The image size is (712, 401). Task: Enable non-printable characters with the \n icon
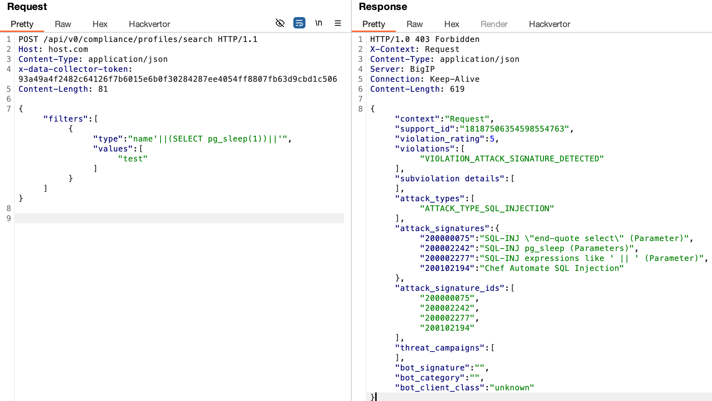point(319,23)
